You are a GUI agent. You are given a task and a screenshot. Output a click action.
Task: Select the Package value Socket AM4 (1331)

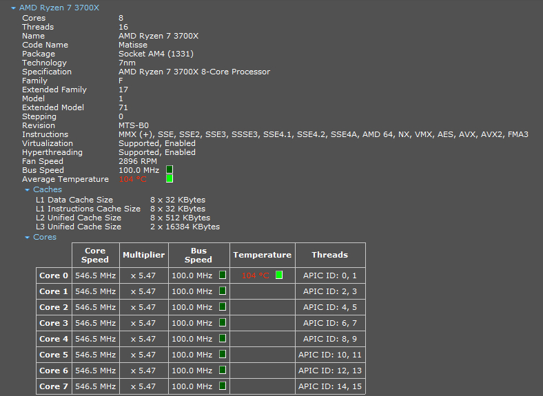pos(156,54)
